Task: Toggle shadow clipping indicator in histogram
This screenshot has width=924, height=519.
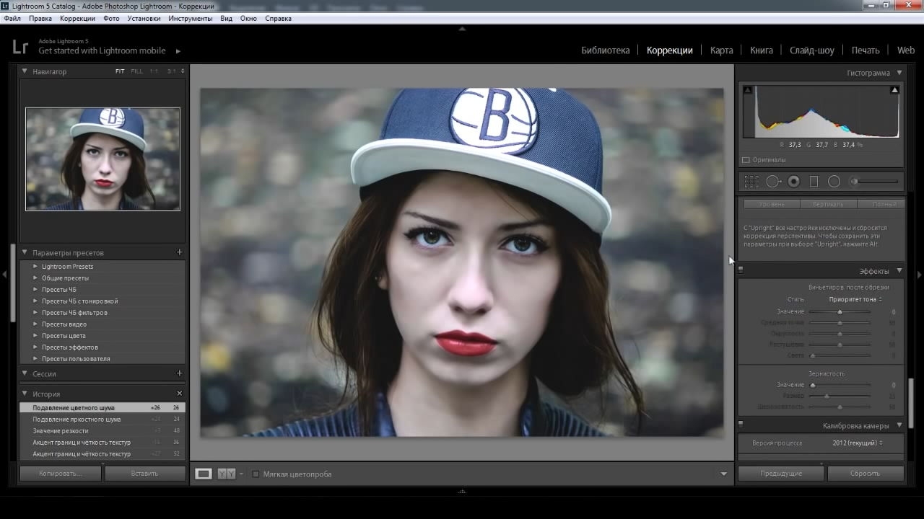Action: tap(747, 90)
